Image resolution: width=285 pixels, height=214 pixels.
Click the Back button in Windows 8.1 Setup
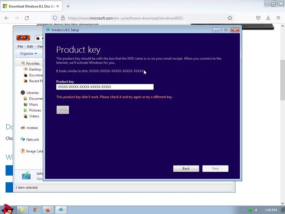click(x=186, y=169)
